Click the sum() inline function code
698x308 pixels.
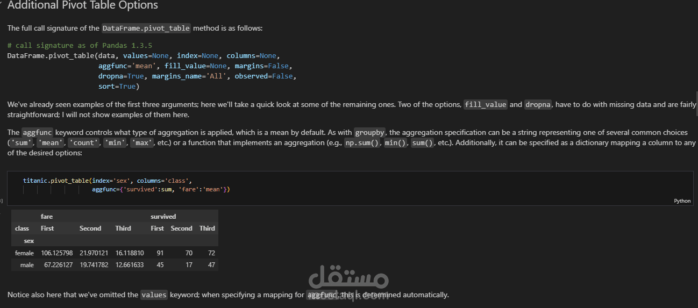point(423,143)
